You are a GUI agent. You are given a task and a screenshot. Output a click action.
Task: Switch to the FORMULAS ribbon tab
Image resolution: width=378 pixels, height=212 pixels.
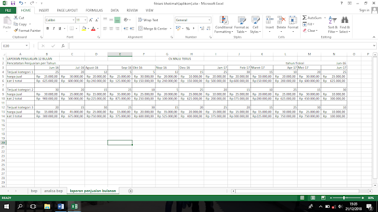tap(94, 11)
